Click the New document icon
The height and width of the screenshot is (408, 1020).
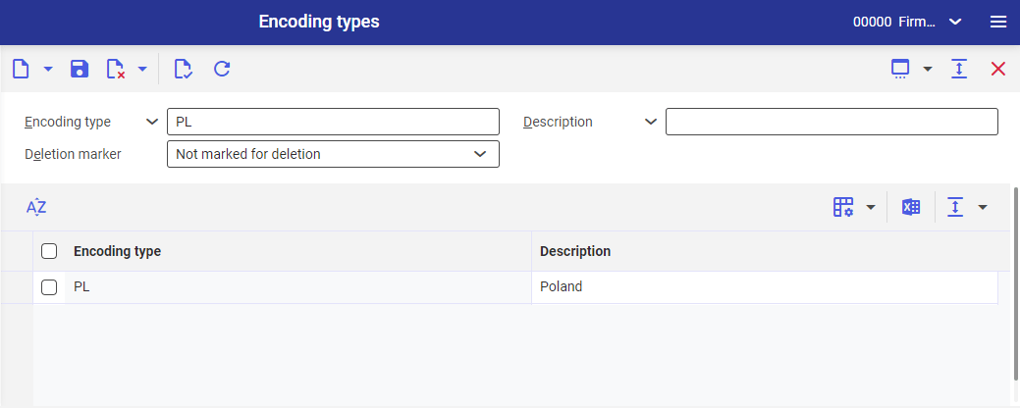pyautogui.click(x=21, y=69)
